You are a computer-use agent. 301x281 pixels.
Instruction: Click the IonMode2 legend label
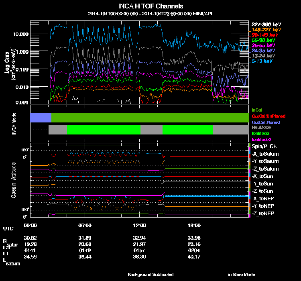click(x=261, y=140)
